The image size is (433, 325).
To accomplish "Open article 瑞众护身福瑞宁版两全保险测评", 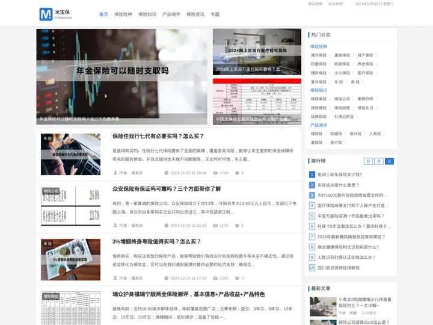I will pyautogui.click(x=189, y=294).
